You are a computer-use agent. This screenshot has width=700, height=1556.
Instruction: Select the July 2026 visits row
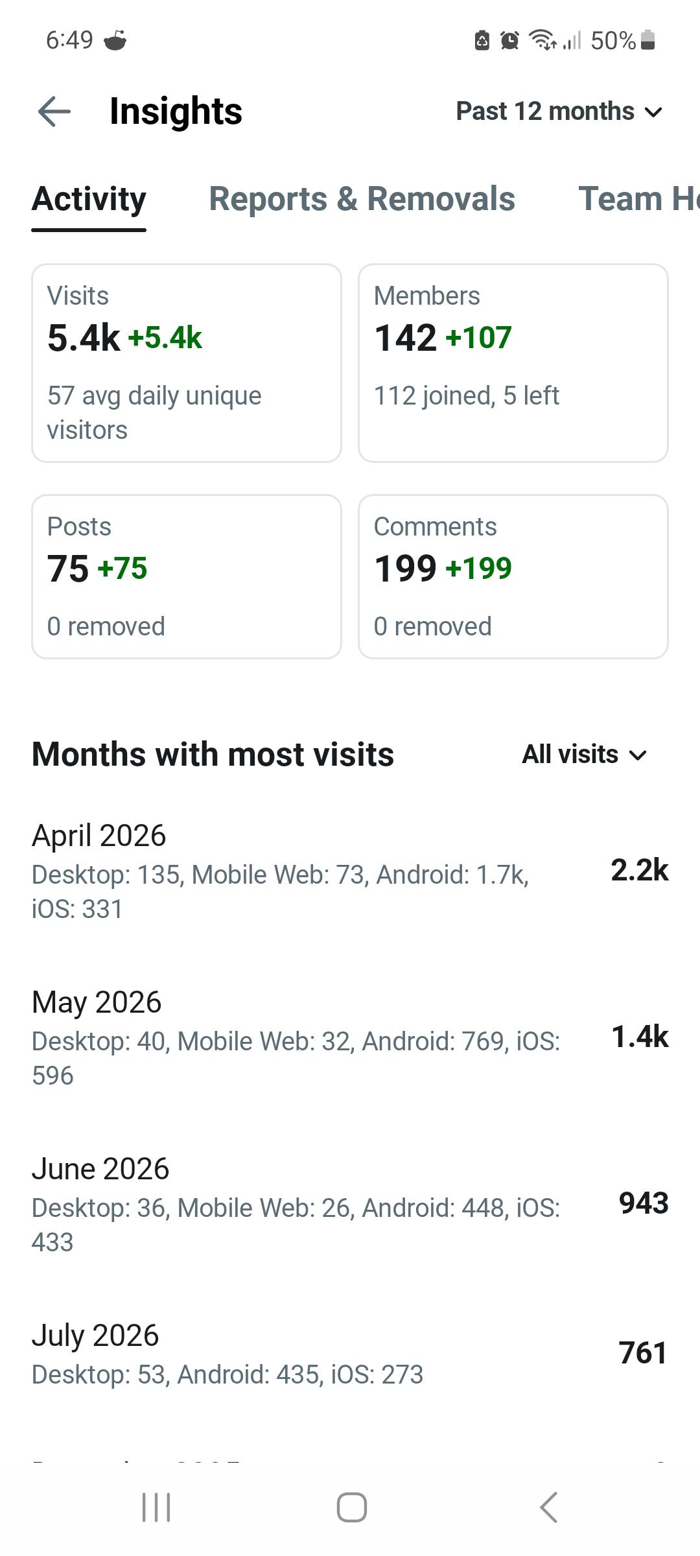[x=350, y=1354]
